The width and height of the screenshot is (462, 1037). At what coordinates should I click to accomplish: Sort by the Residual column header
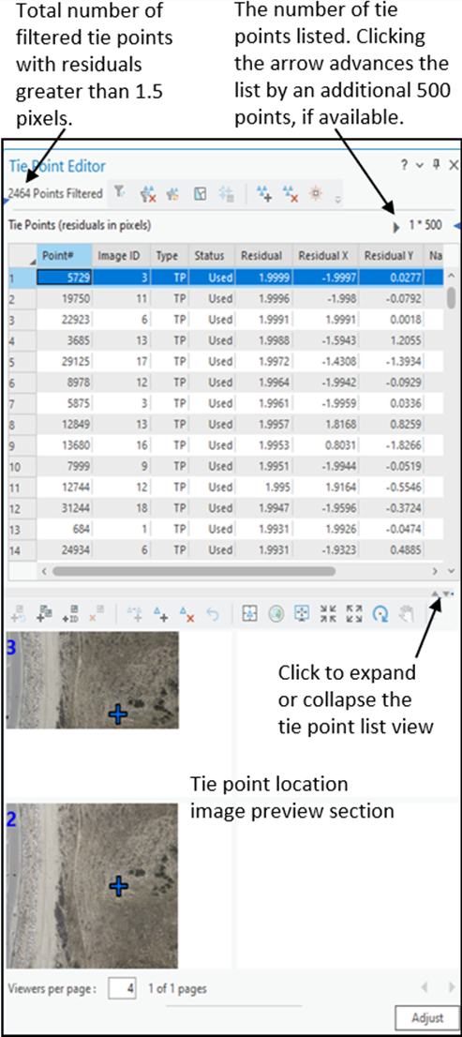click(261, 255)
